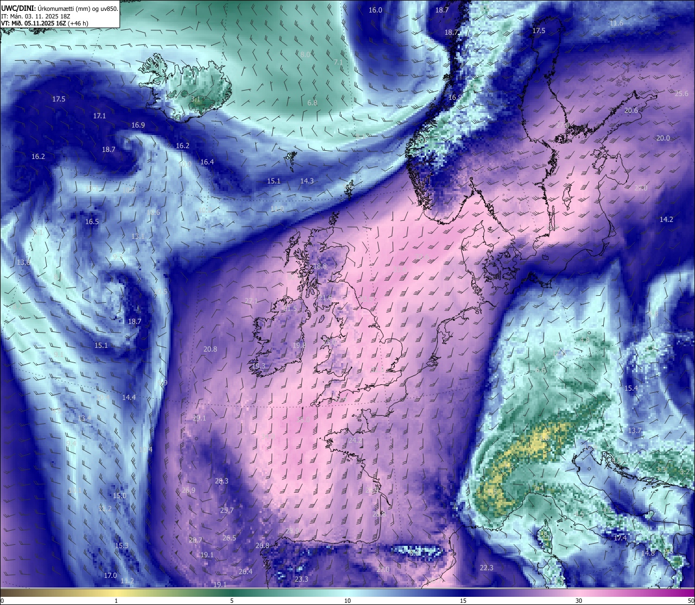This screenshot has width=695, height=605.
Task: Click the 17.0 value label
Action: pyautogui.click(x=110, y=575)
